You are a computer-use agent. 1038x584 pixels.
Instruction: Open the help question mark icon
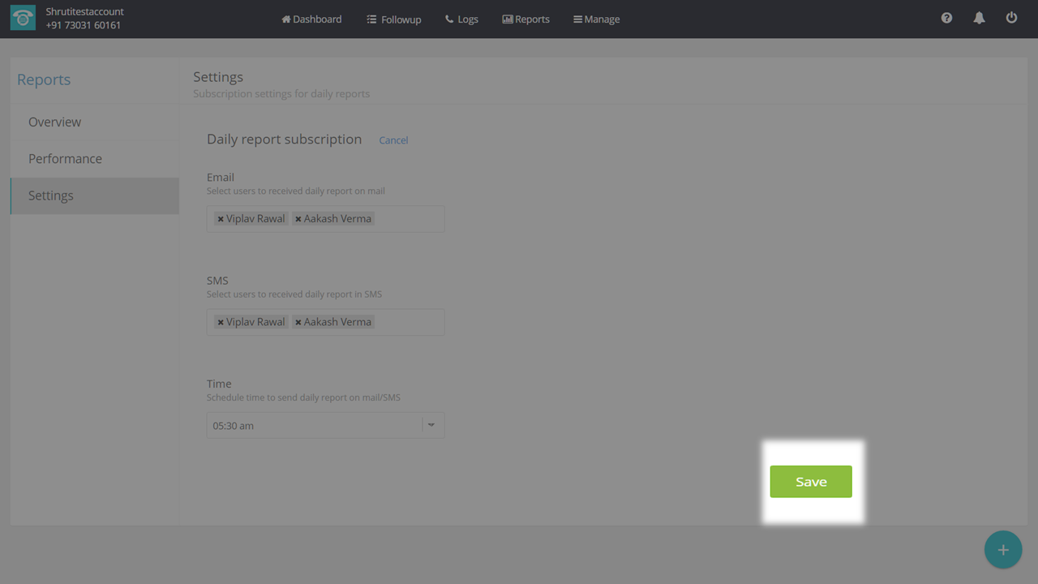coord(946,18)
